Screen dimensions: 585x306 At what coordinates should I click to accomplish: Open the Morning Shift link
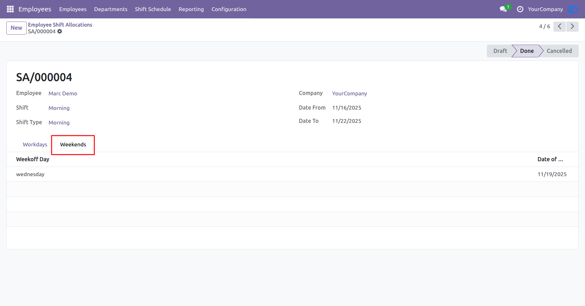point(59,108)
